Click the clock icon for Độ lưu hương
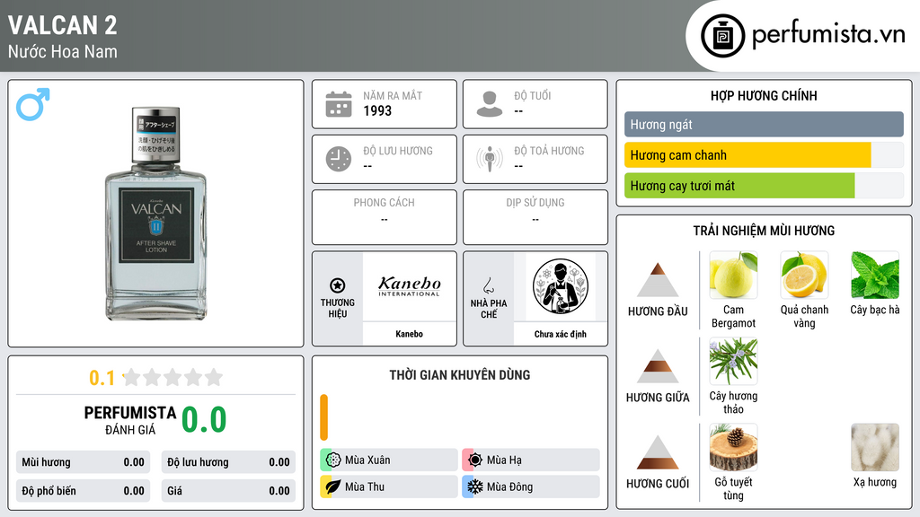Screen dimensions: 920x517 pos(339,159)
